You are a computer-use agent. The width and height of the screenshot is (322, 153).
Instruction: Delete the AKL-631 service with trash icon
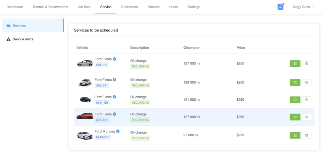click(306, 83)
